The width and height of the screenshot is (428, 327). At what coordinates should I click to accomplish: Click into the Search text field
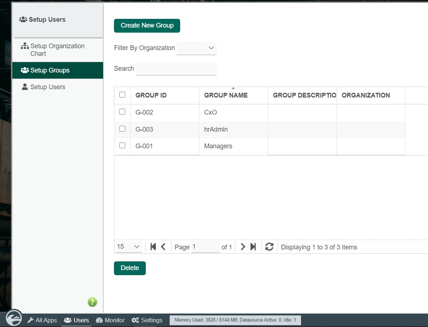pyautogui.click(x=176, y=69)
